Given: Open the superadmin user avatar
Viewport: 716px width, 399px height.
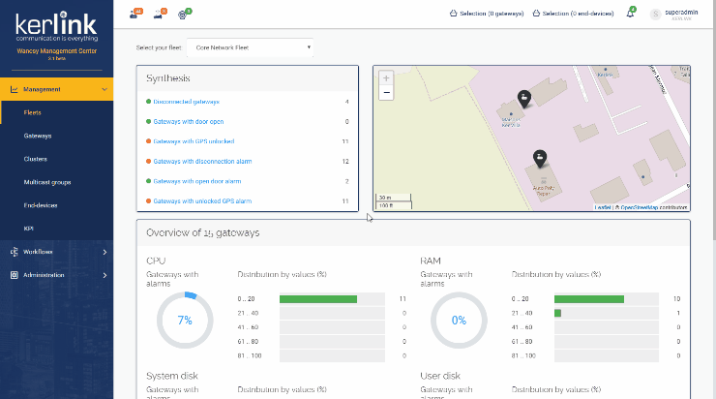Looking at the screenshot, I should click(x=655, y=15).
